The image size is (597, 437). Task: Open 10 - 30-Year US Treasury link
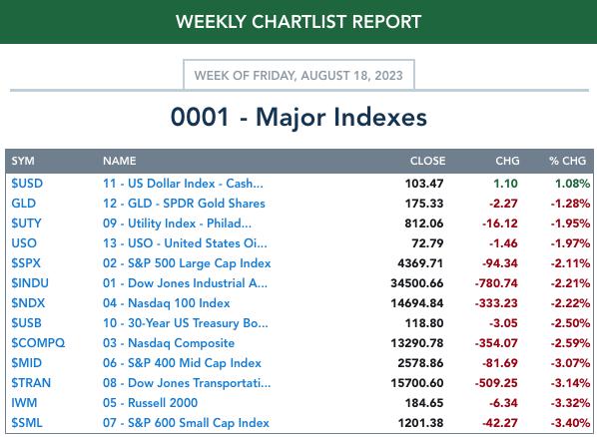pyautogui.click(x=186, y=323)
